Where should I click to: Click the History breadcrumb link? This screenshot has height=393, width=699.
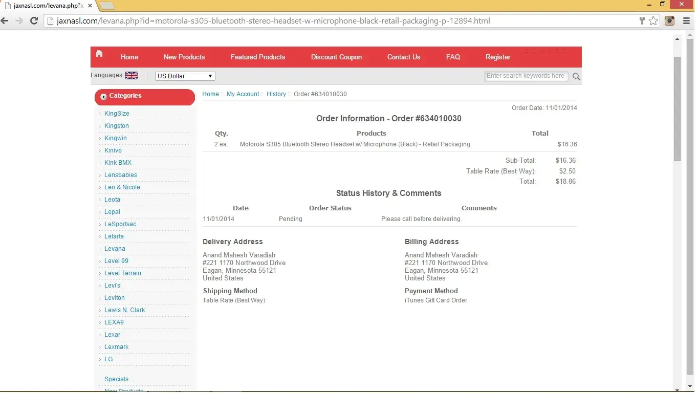pyautogui.click(x=276, y=94)
